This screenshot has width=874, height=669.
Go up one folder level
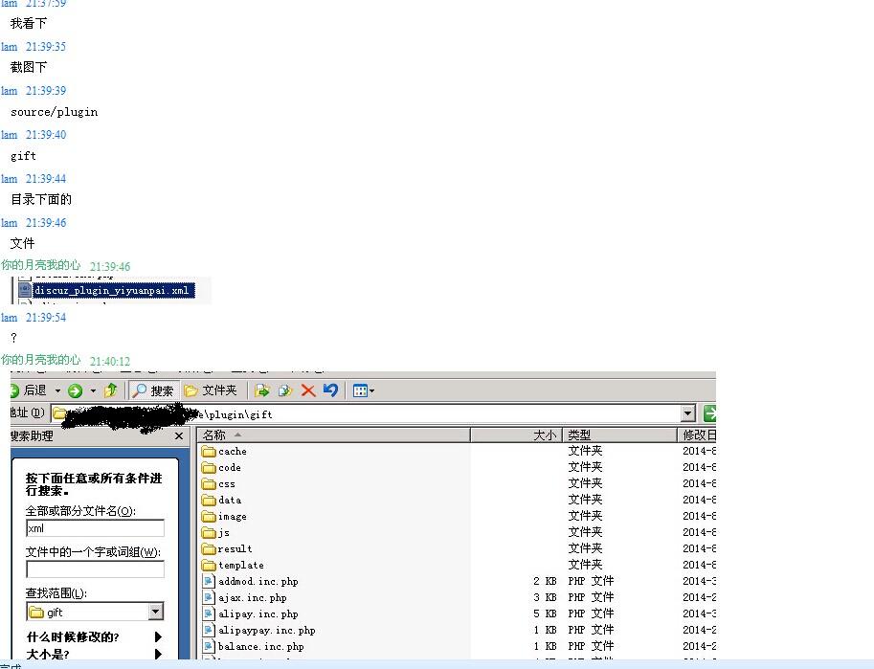click(x=111, y=390)
